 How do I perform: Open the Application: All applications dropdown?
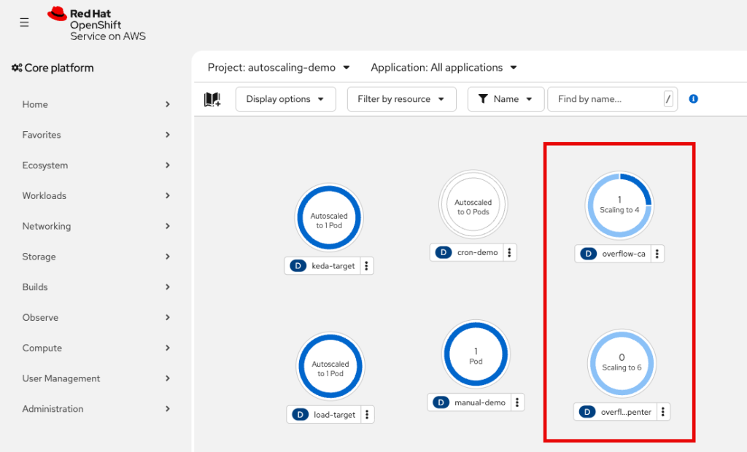(444, 68)
